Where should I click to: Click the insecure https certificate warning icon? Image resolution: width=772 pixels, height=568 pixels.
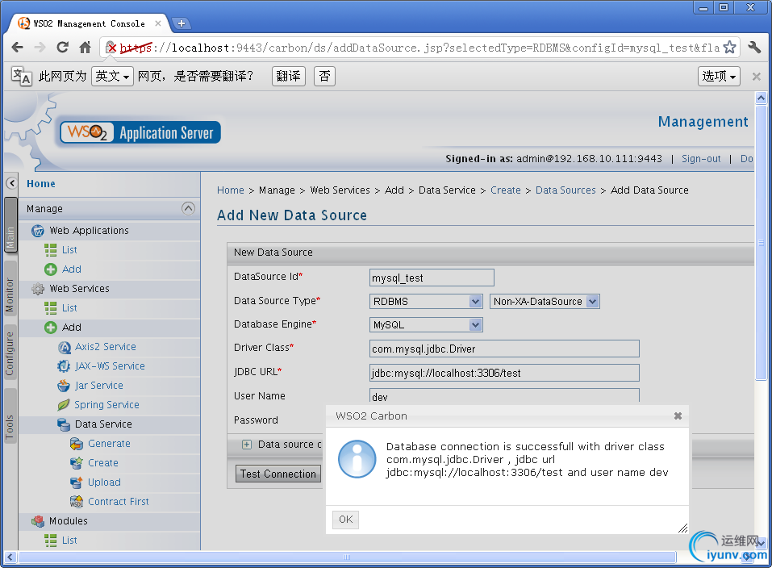coord(111,48)
